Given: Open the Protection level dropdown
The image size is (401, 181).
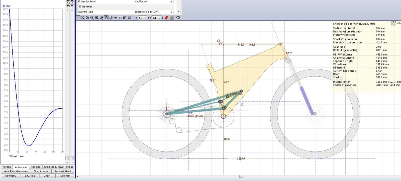Looking at the screenshot, I should click(171, 2).
